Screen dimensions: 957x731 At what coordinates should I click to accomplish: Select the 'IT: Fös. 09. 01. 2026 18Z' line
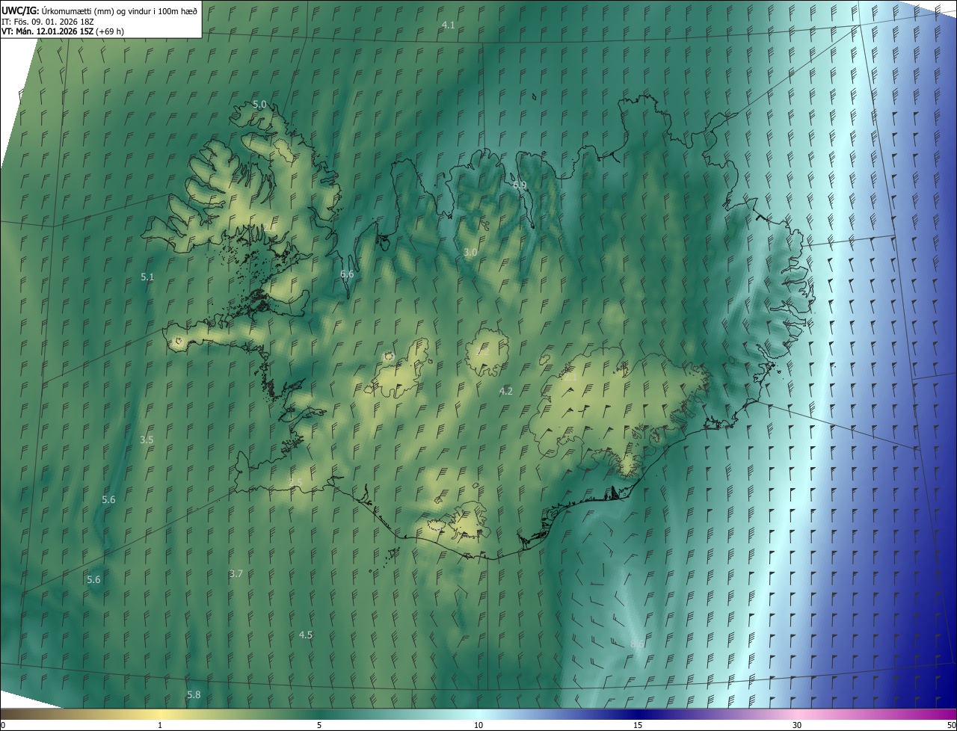[x=47, y=21]
